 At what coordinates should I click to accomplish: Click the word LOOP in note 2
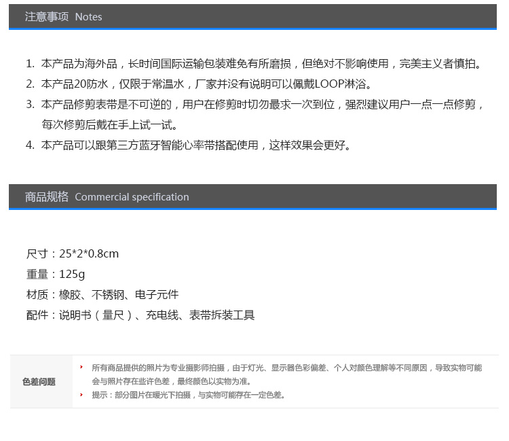click(x=330, y=84)
